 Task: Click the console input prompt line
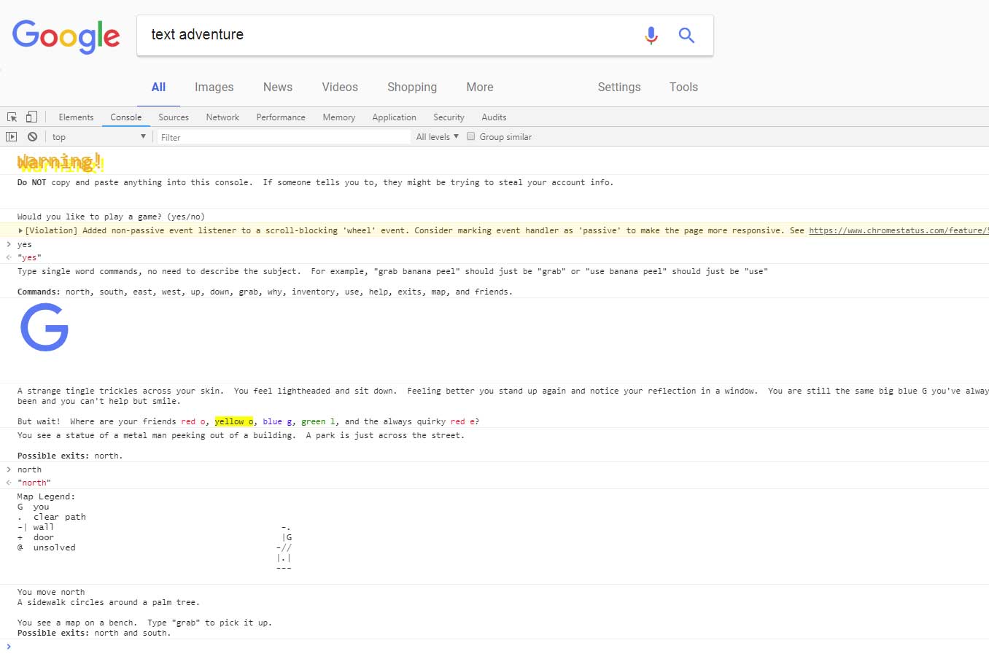coord(494,647)
